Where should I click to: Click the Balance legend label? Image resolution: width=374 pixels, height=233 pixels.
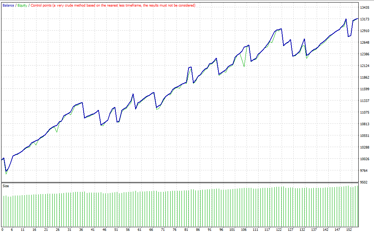pyautogui.click(x=8, y=5)
